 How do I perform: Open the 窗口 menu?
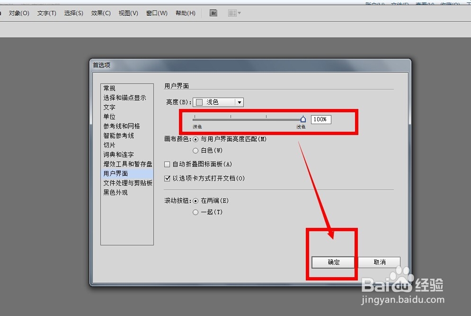click(x=156, y=13)
